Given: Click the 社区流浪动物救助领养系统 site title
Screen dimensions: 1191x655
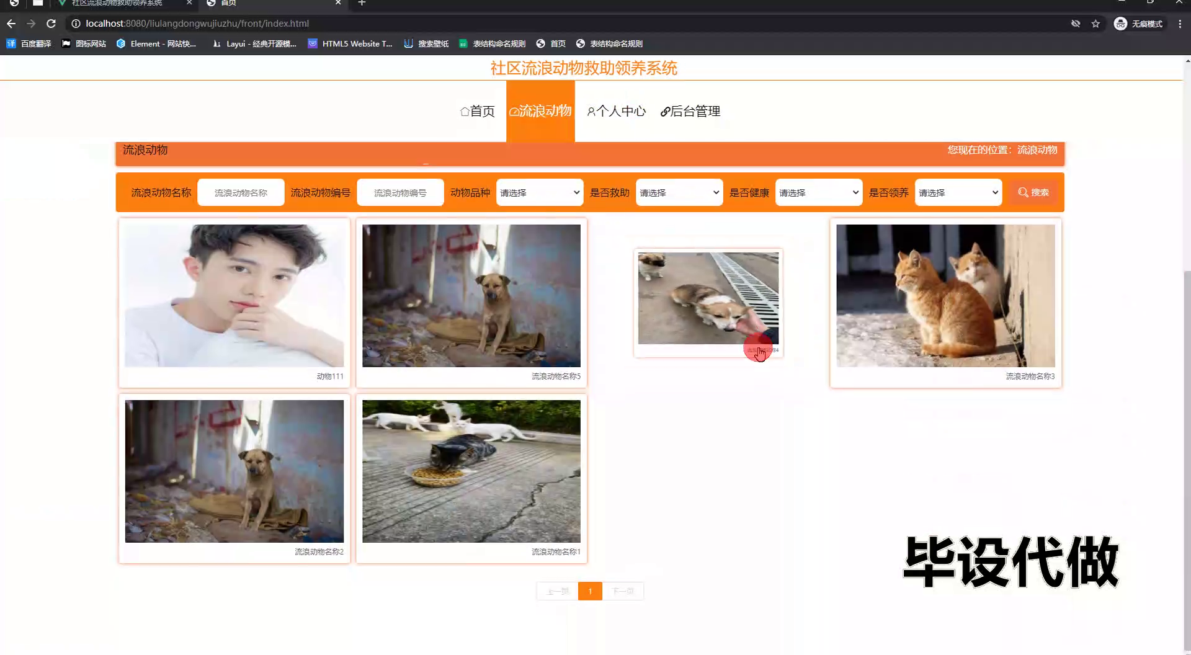Looking at the screenshot, I should [x=584, y=68].
